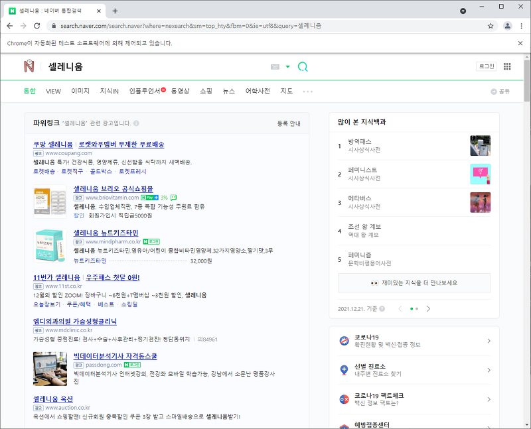Viewport: 531px width, 429px height.
Task: Click the N Pay plus badge
Action: (x=150, y=198)
